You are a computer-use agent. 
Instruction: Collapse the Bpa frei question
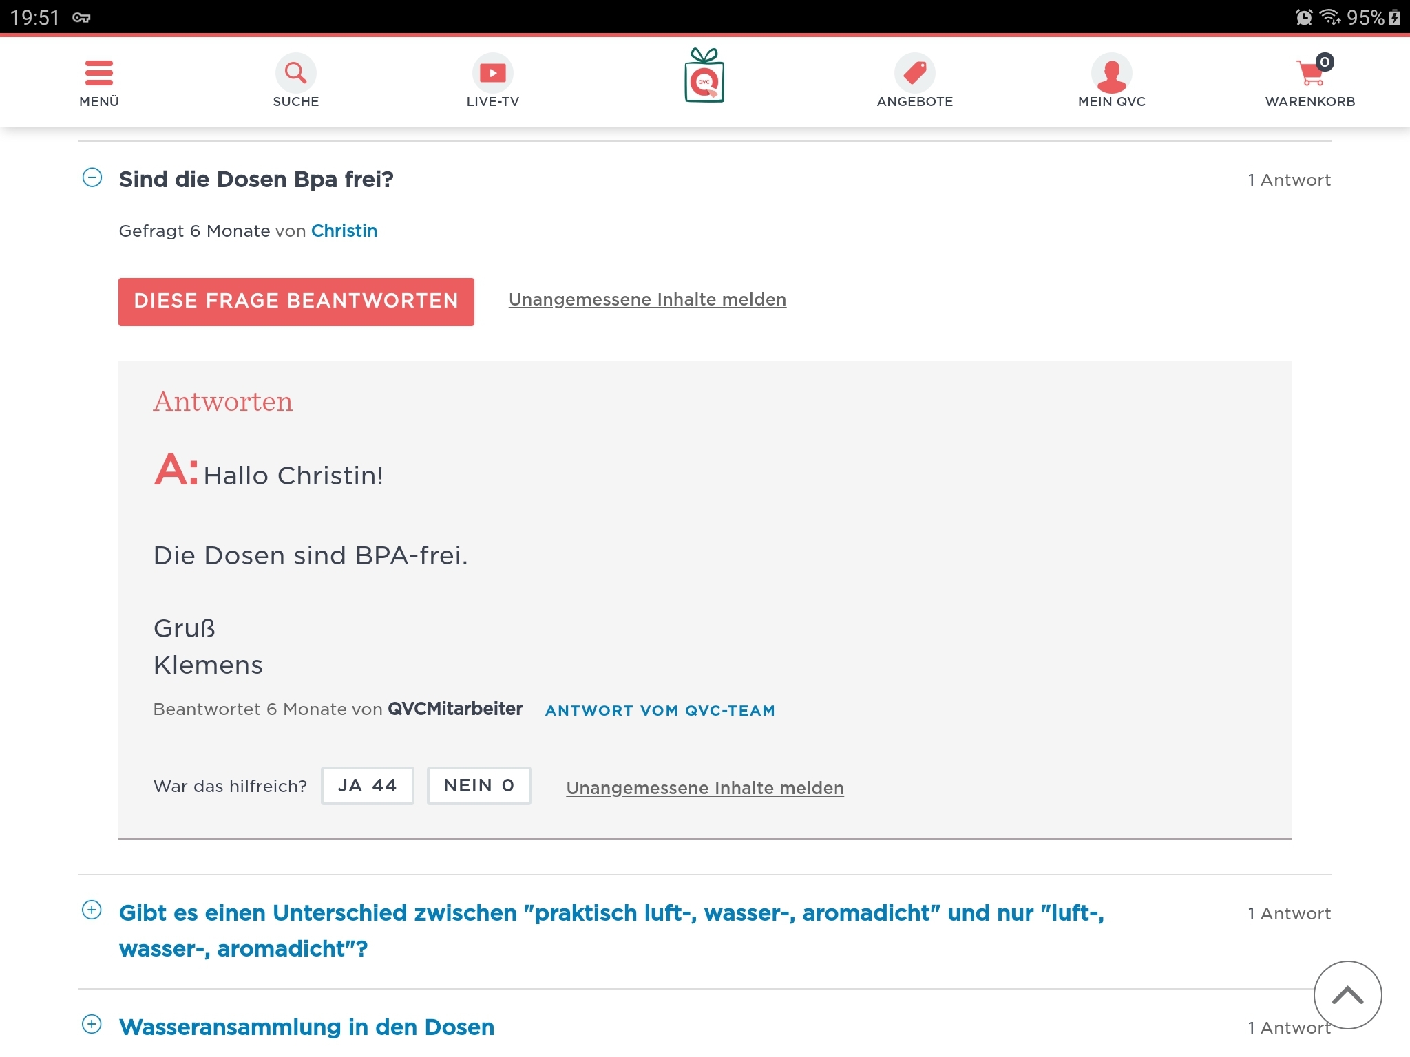(92, 178)
